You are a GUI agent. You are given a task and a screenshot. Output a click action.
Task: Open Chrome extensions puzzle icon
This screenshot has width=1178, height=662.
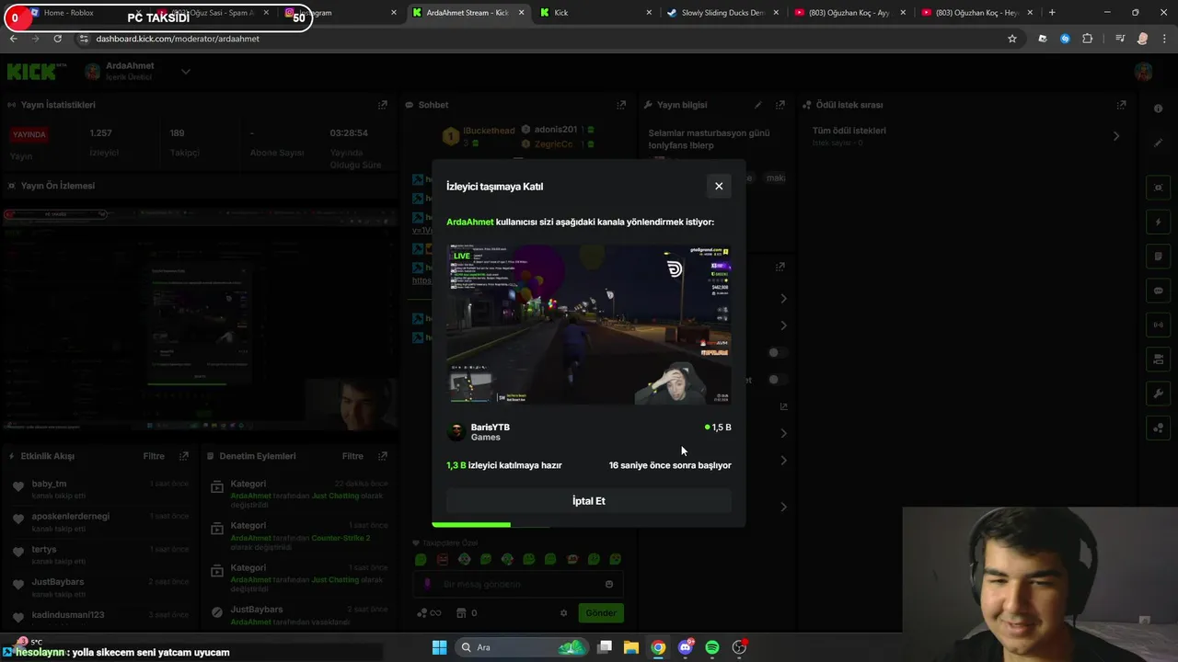tap(1088, 39)
